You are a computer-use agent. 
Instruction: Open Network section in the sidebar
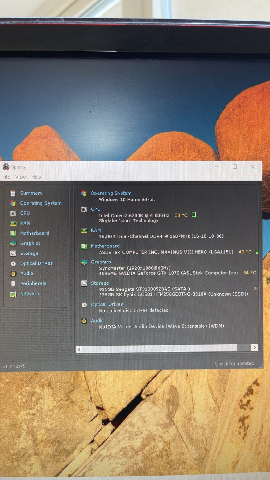click(30, 294)
